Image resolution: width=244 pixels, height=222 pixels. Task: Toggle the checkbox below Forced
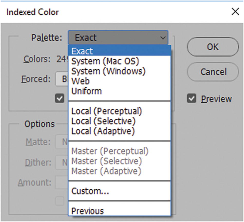[x=60, y=99]
